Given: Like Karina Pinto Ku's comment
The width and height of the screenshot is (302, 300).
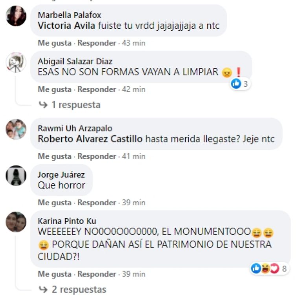Looking at the screenshot, I should 55,274.
